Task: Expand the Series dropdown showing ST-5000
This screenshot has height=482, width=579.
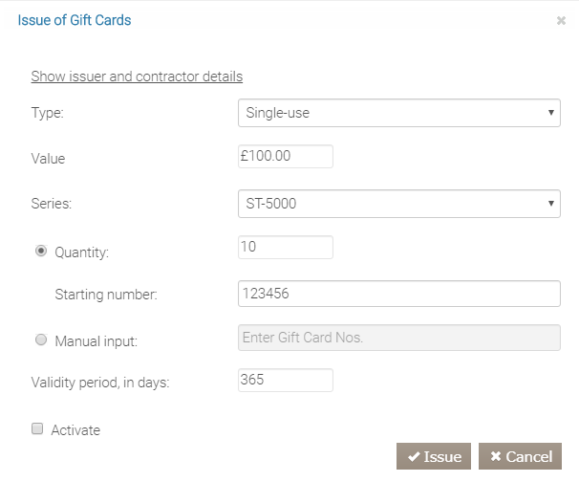Action: [x=398, y=203]
